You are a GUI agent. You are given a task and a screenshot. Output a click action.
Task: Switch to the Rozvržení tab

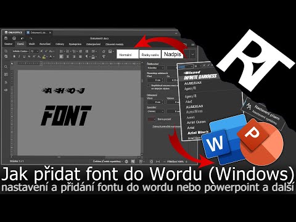(45, 44)
